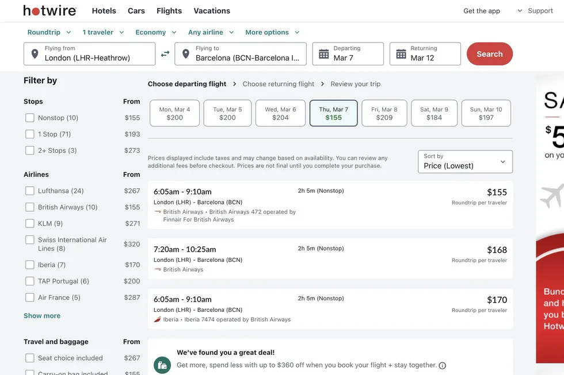Click the Flying to location pin icon
This screenshot has height=375, width=564.
click(x=186, y=54)
